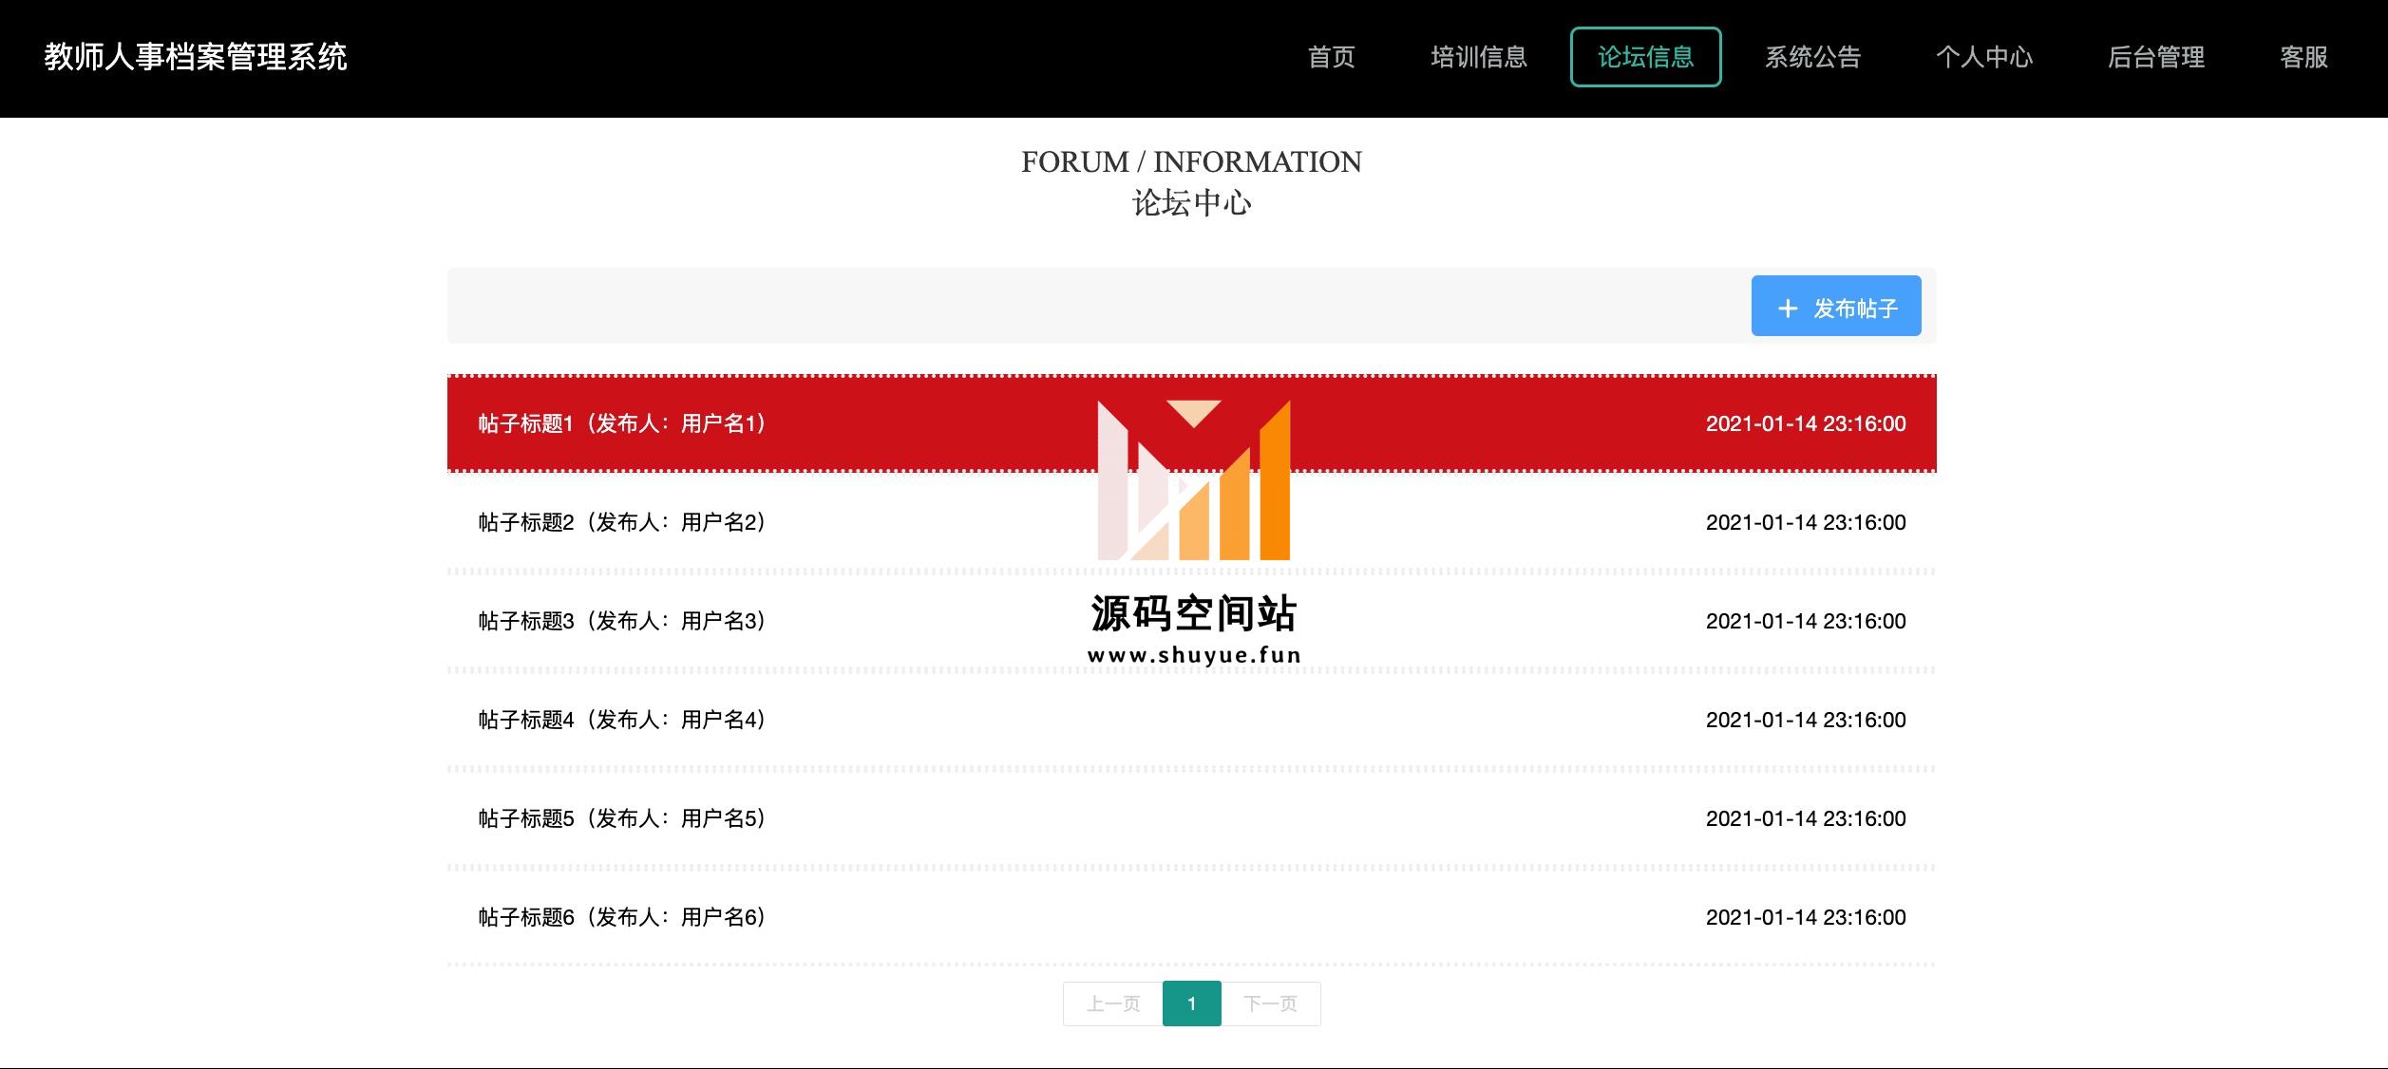The width and height of the screenshot is (2388, 1069).
Task: Go to 培训信息 in the navigation
Action: 1479,57
